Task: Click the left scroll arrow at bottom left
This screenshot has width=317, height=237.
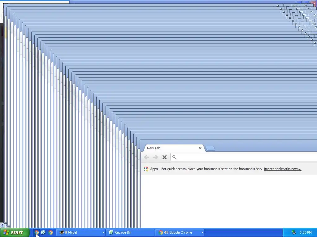Action: point(2,225)
